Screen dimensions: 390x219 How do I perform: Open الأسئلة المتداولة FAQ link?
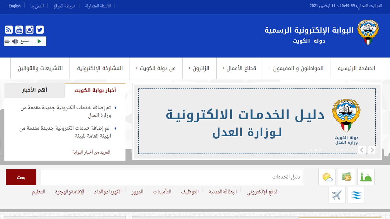[98, 6]
